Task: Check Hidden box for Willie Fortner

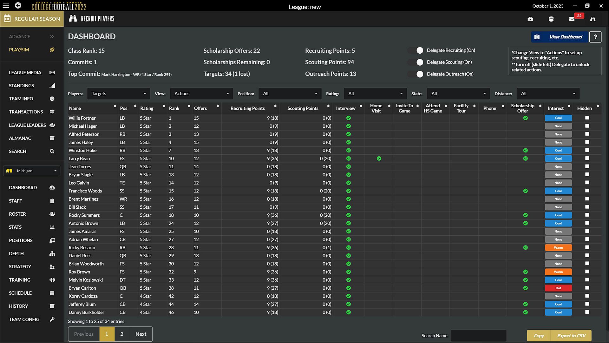Action: pos(587,118)
